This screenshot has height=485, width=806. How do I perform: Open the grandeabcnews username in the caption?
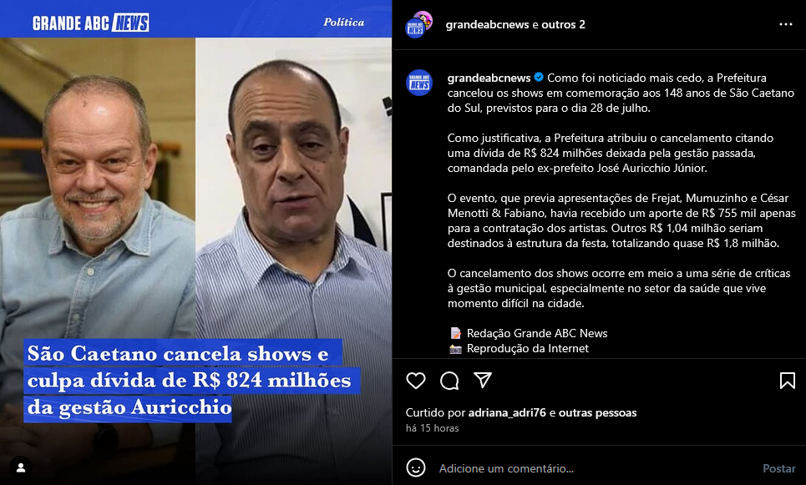[489, 78]
